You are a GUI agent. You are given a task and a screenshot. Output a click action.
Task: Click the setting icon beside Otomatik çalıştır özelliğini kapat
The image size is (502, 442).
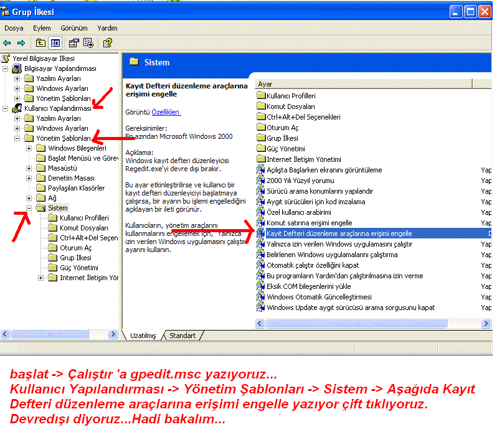[x=260, y=265]
